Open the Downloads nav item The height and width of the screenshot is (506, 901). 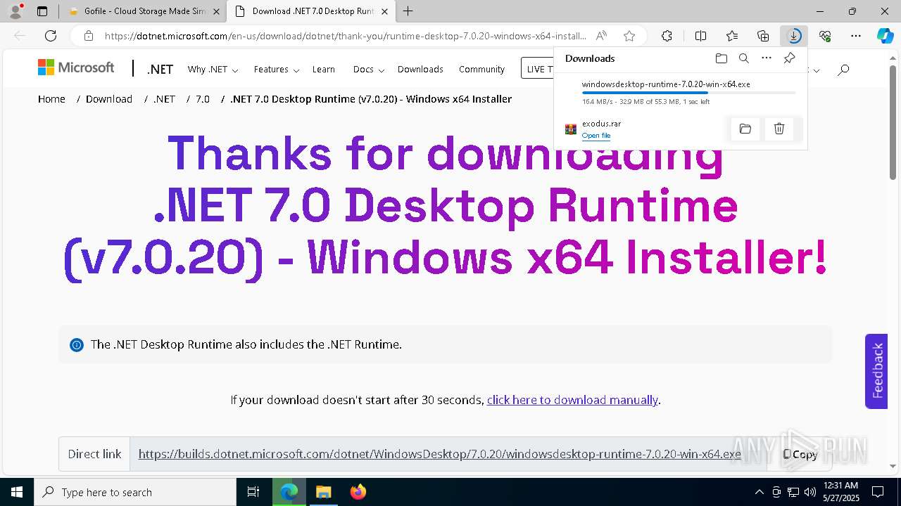[x=420, y=69]
